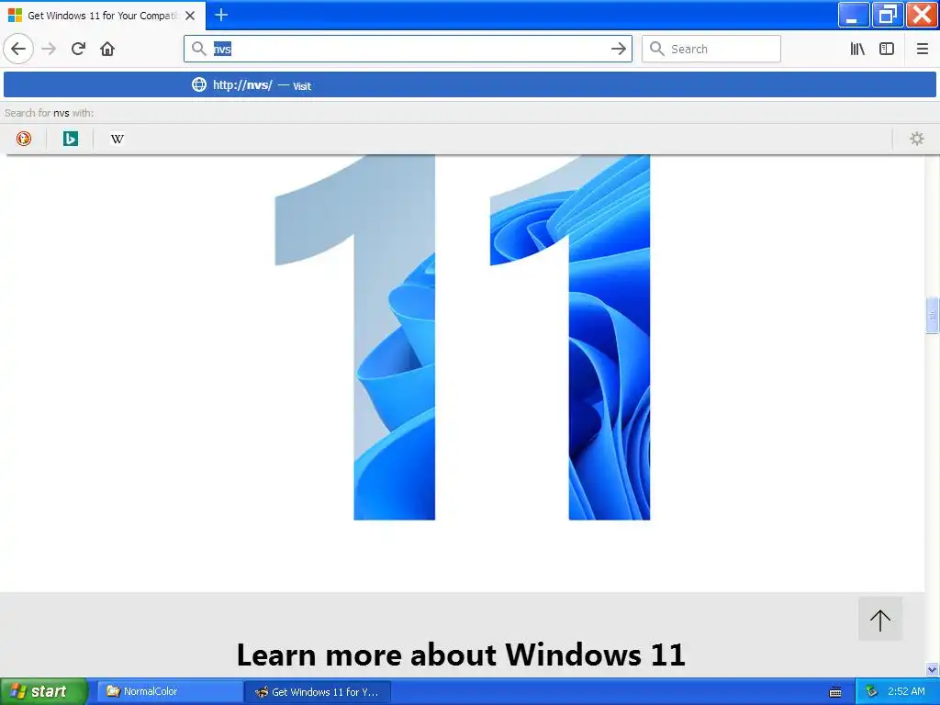Open the hamburger application menu

(922, 49)
